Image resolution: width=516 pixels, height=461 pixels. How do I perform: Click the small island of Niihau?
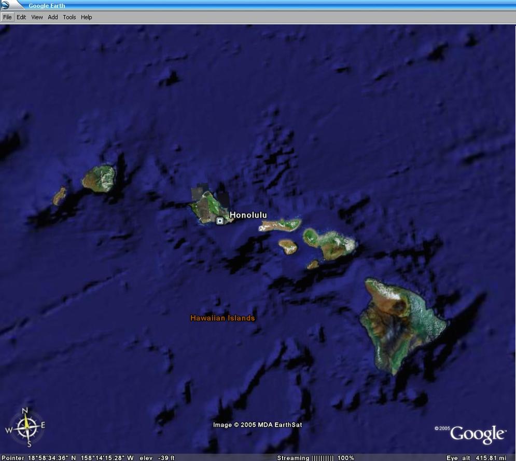pos(60,196)
